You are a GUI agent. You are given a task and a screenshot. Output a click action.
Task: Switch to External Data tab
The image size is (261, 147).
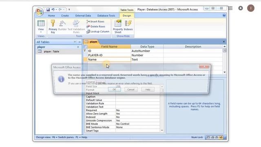coord(83,16)
